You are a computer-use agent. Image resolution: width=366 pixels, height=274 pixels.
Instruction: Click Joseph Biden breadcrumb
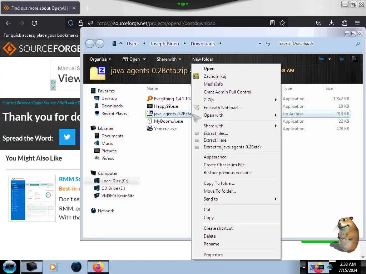pyautogui.click(x=164, y=44)
